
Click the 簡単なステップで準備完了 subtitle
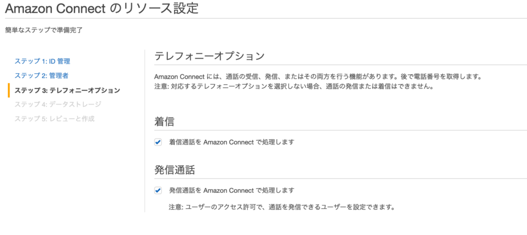[43, 30]
